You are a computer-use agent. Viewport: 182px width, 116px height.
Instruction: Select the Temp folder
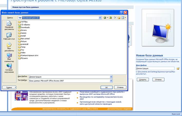(x=22, y=47)
